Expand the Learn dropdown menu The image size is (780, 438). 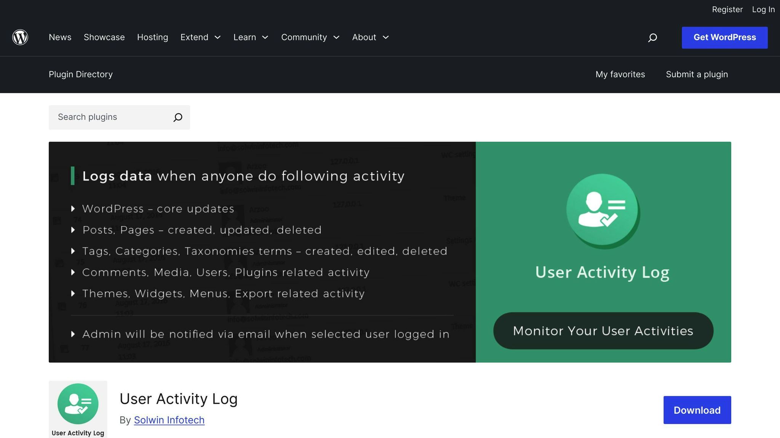[251, 37]
